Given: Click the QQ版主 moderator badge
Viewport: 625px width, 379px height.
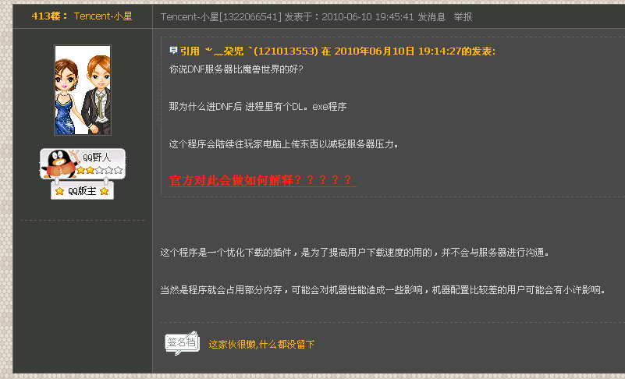Looking at the screenshot, I should click(82, 190).
